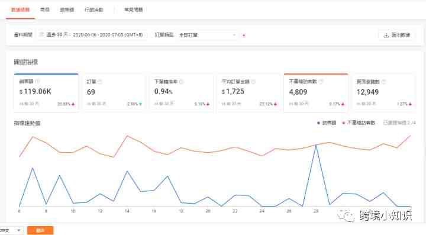
Task: Click the help icon beside 銷售額
Action: 37,81
